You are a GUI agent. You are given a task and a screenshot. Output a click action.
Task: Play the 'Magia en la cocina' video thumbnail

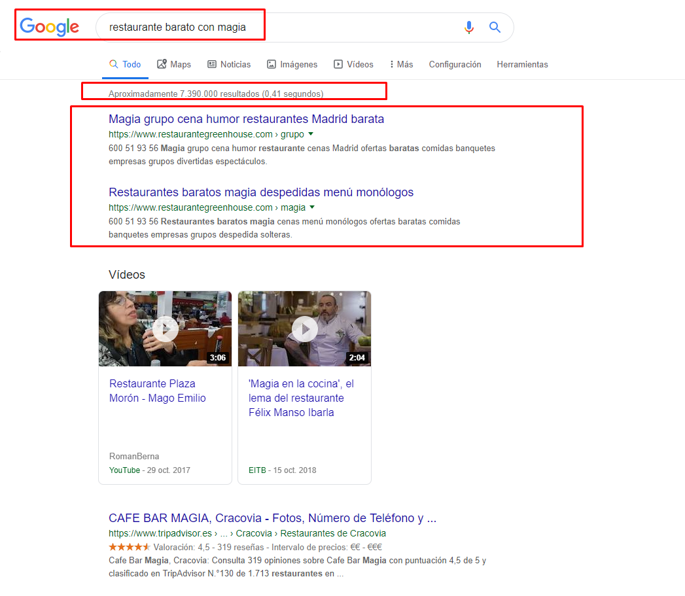click(304, 328)
